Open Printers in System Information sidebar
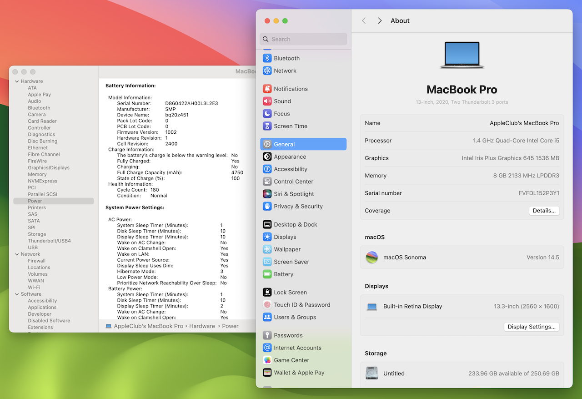Screen dimensions: 582x399 pyautogui.click(x=37, y=207)
